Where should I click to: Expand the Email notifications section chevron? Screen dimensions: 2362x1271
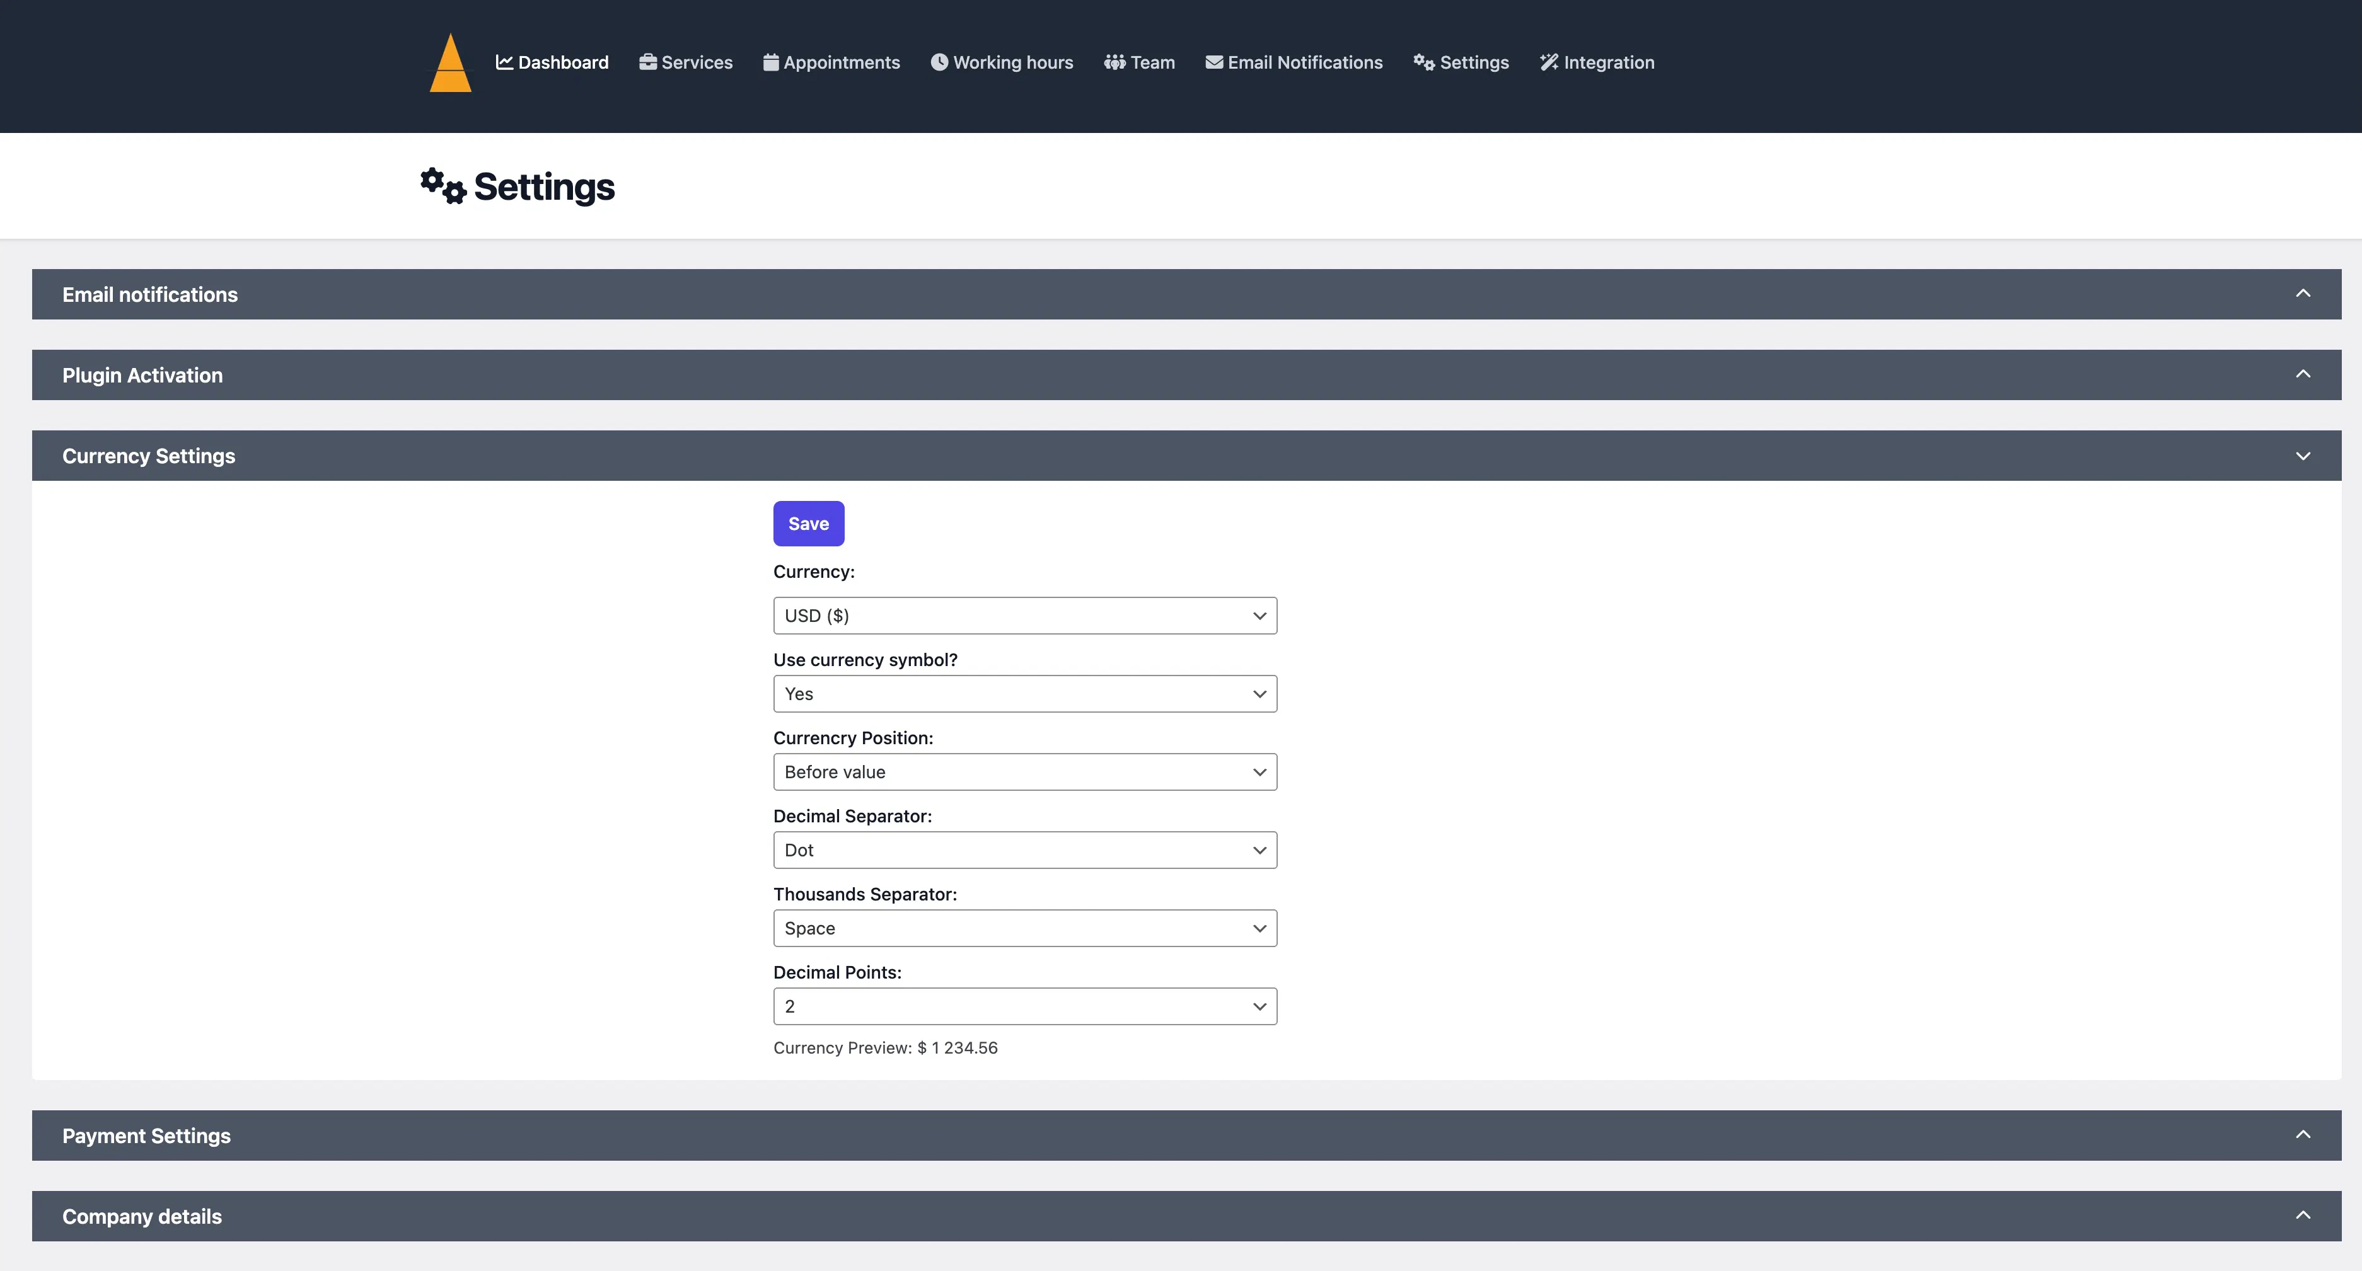2302,293
